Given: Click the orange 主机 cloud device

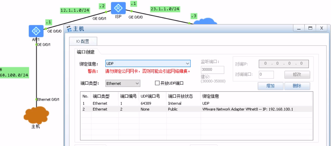Looking at the screenshot, I should point(36,116).
